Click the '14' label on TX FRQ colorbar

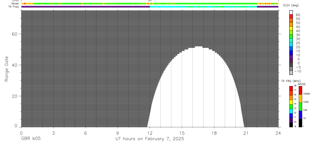coord(295,104)
